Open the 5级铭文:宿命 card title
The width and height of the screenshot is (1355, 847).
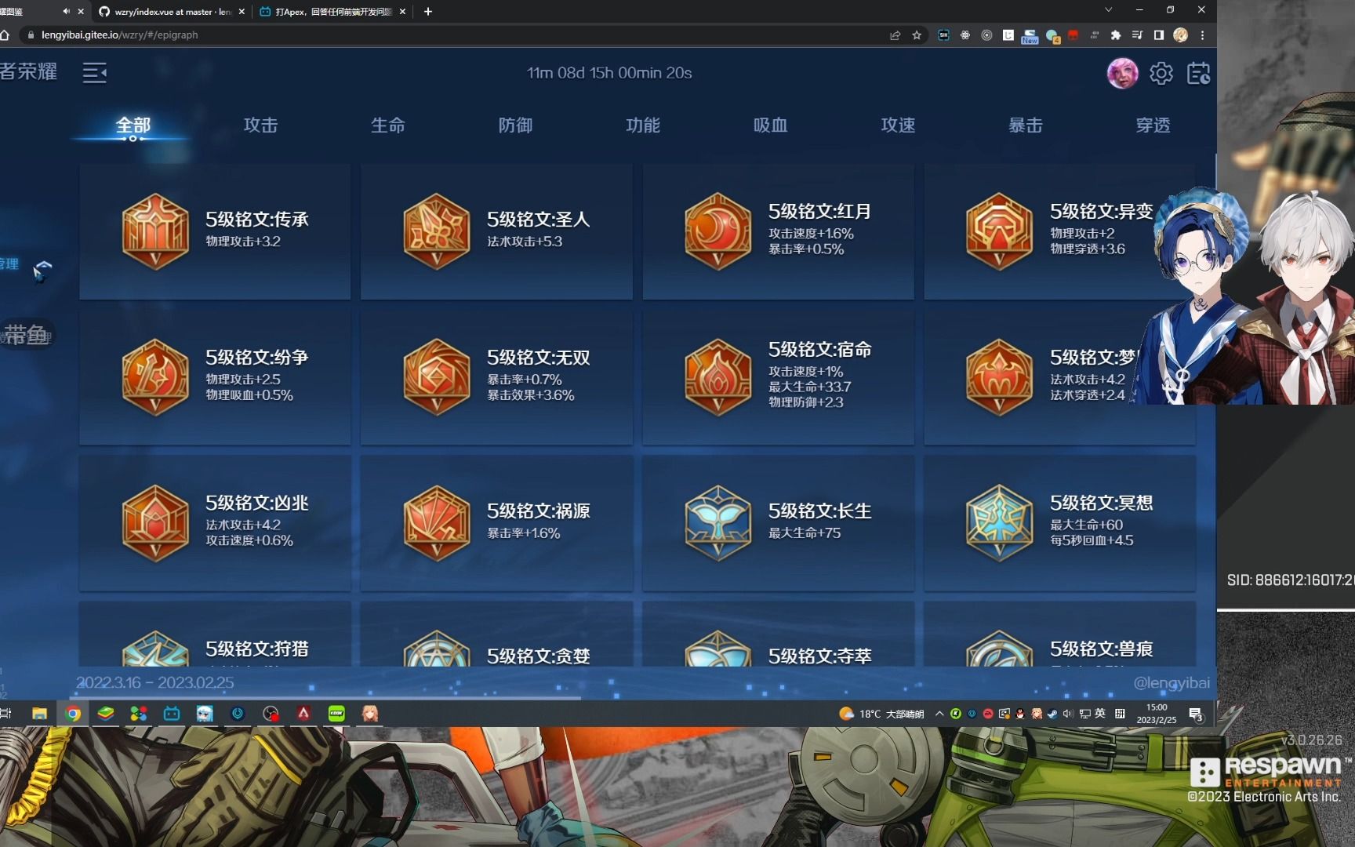coord(820,349)
